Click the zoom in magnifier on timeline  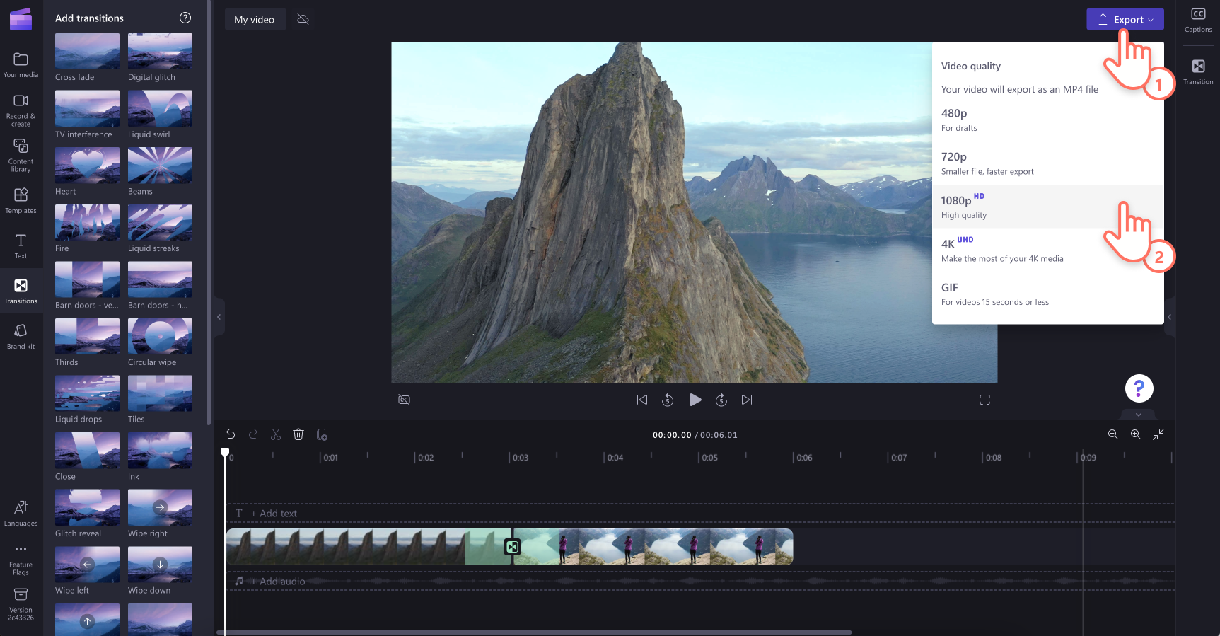[1135, 434]
